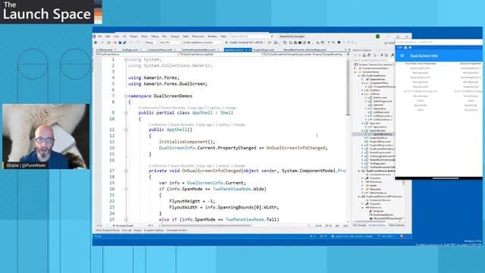Screen dimensions: 485x273
Task: Select MainActivity.cs in Solution Explorer
Action: pos(377,193)
